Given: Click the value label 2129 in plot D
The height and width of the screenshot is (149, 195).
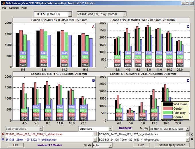Looking at the screenshot, I should pyautogui.click(x=154, y=114).
